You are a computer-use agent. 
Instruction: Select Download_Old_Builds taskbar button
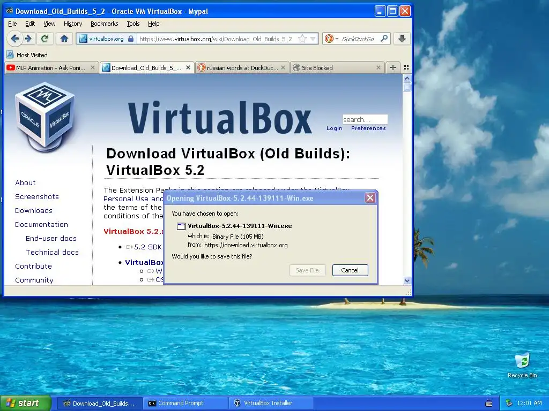click(100, 403)
